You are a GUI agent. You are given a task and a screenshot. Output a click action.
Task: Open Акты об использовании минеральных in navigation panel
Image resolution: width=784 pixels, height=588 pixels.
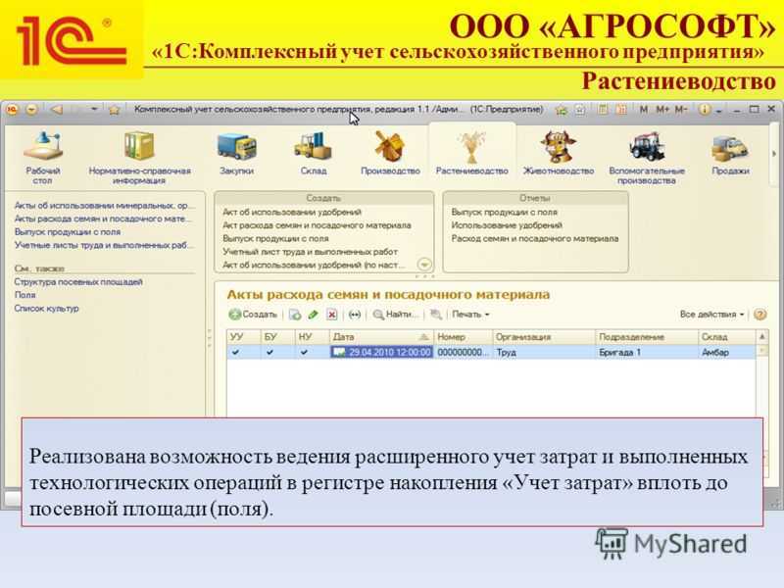point(102,206)
